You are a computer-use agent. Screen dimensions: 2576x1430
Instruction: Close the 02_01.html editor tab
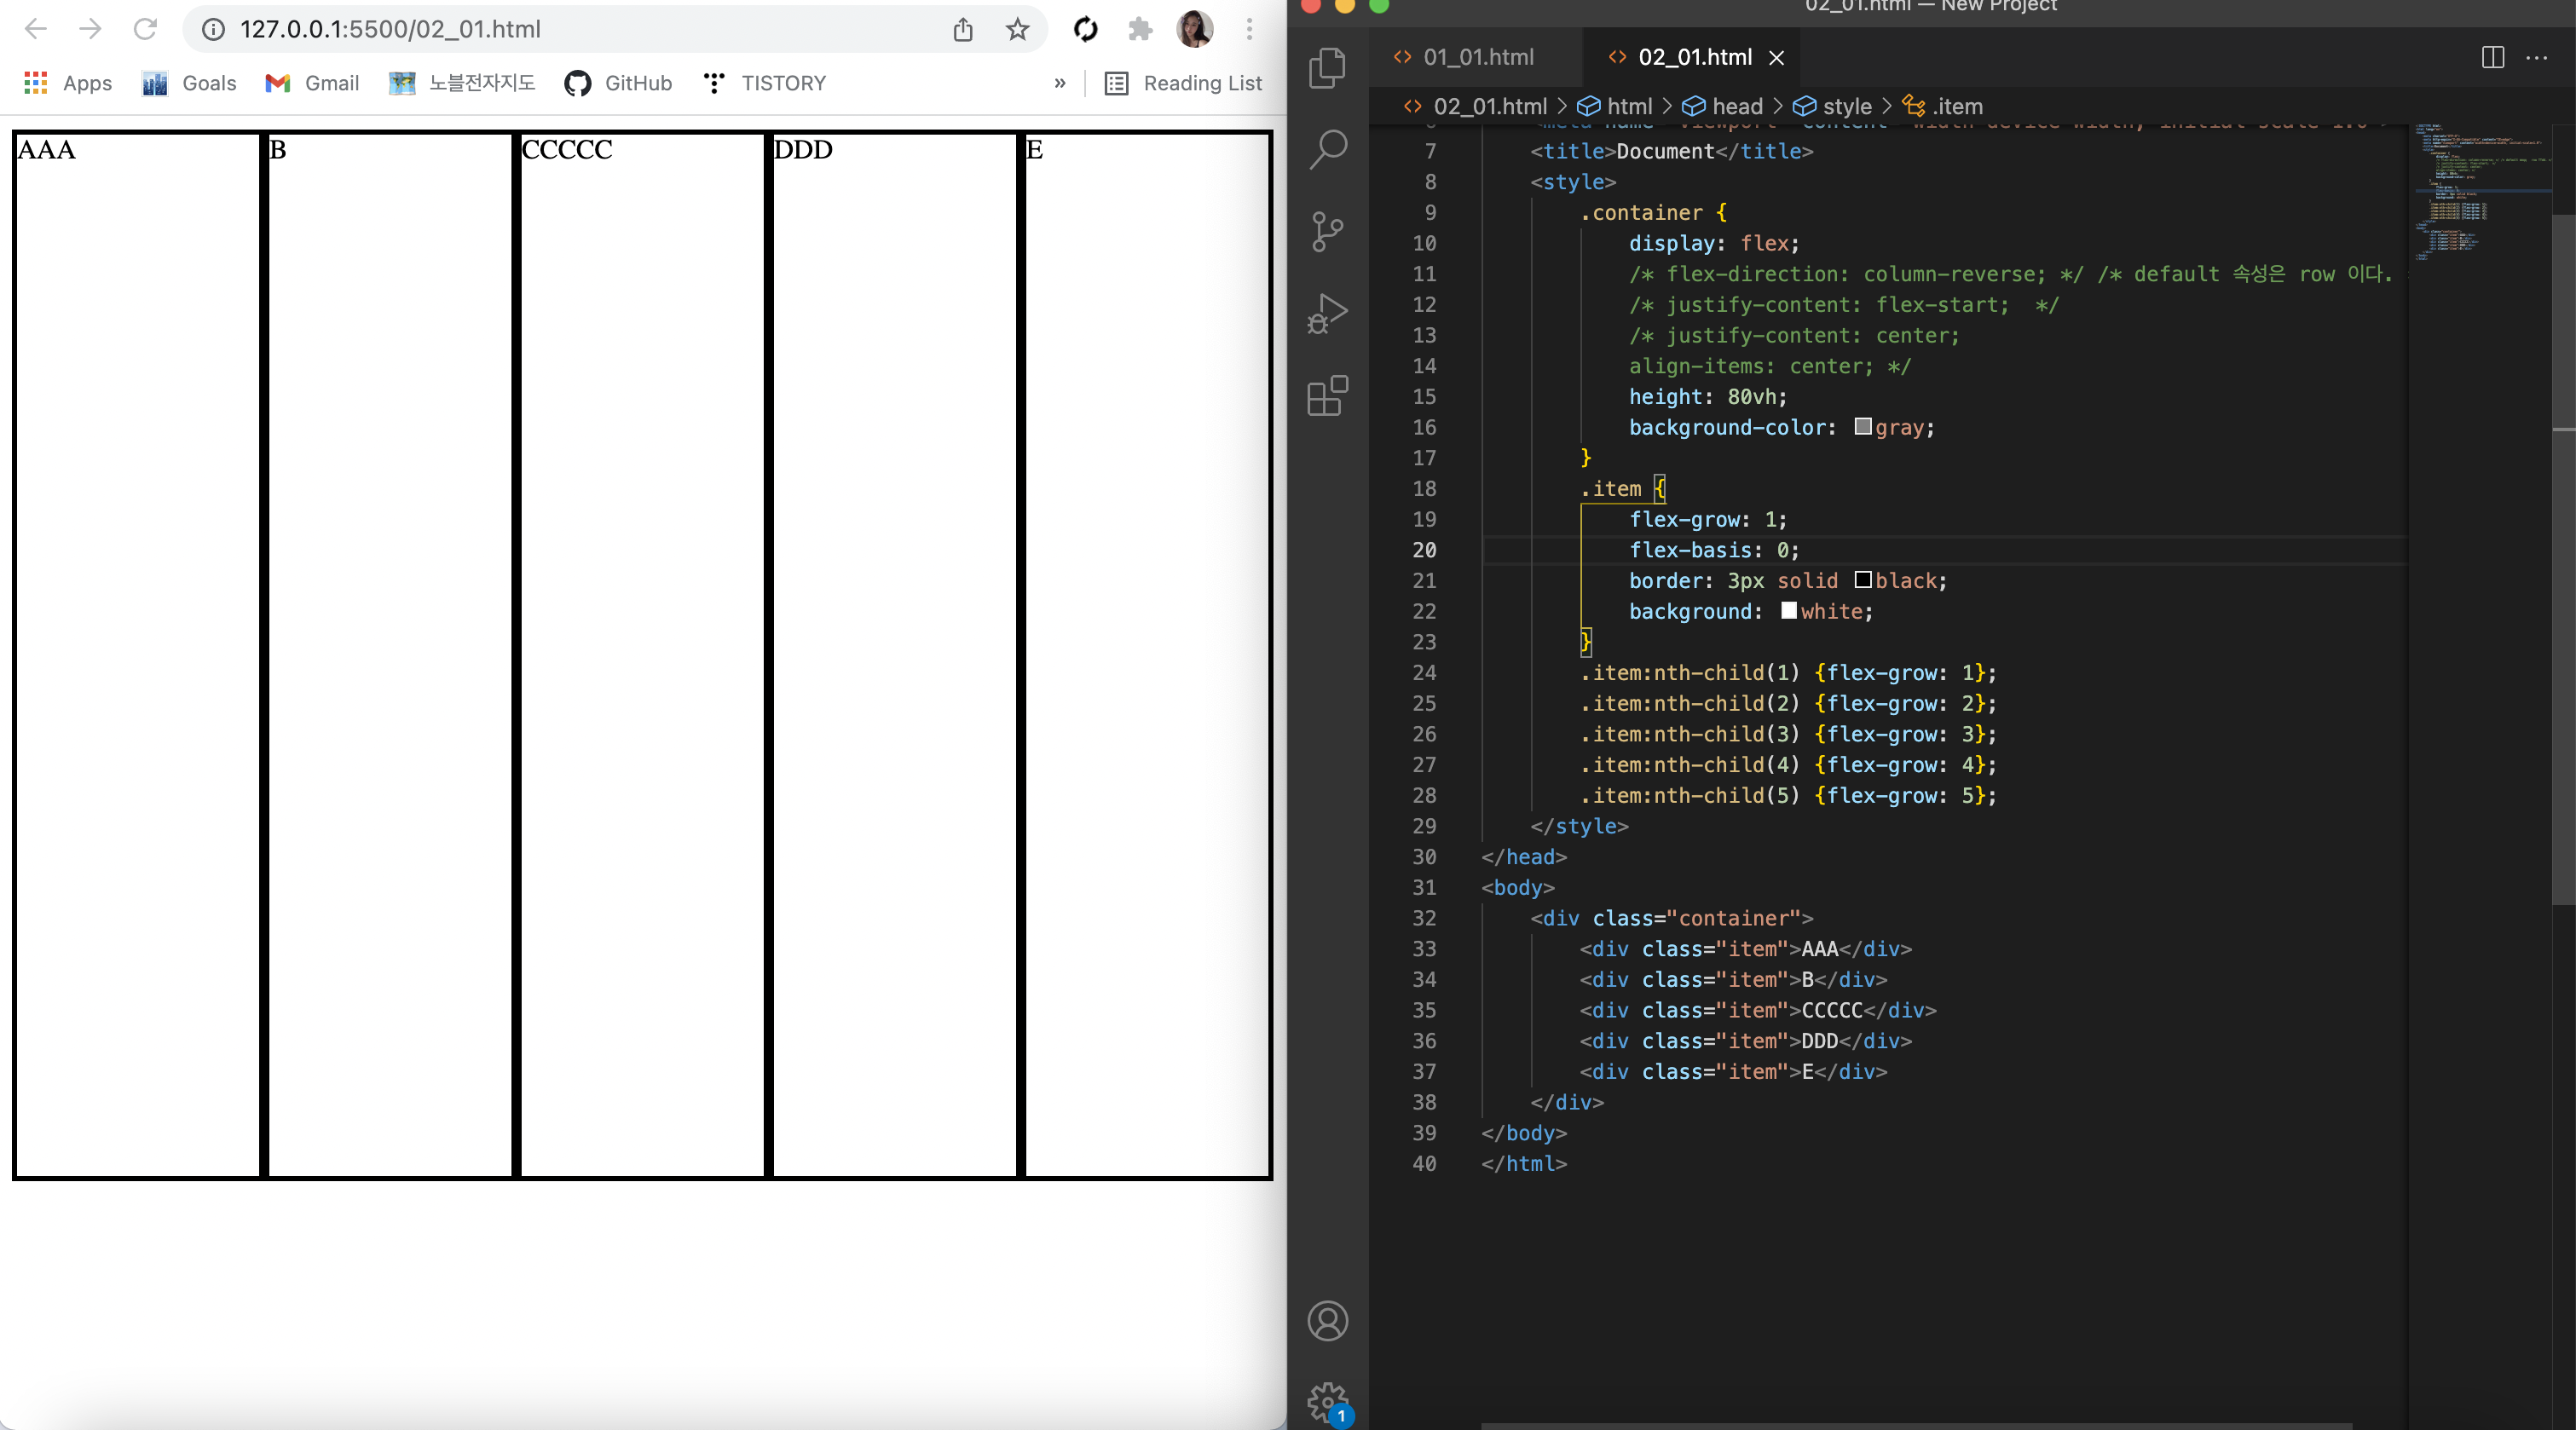(1777, 58)
